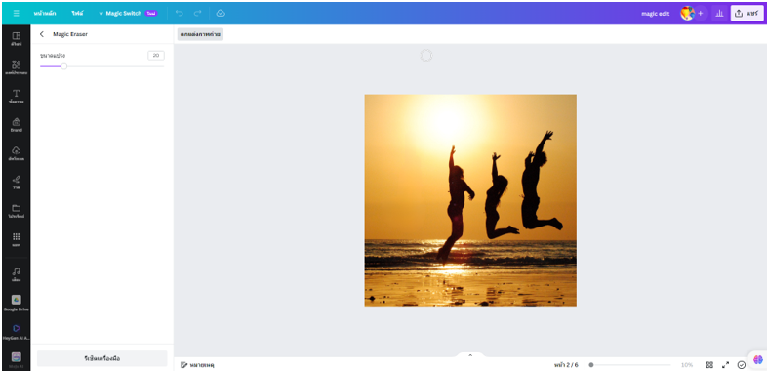The image size is (767, 371).
Task: Adjust the brush size slider handle
Action: (63, 66)
